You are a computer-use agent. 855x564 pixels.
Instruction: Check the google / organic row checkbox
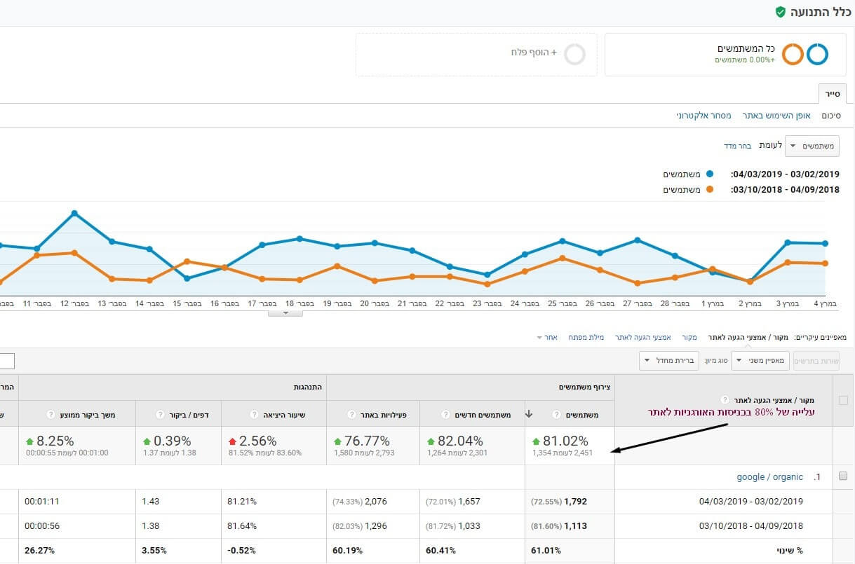(x=842, y=476)
